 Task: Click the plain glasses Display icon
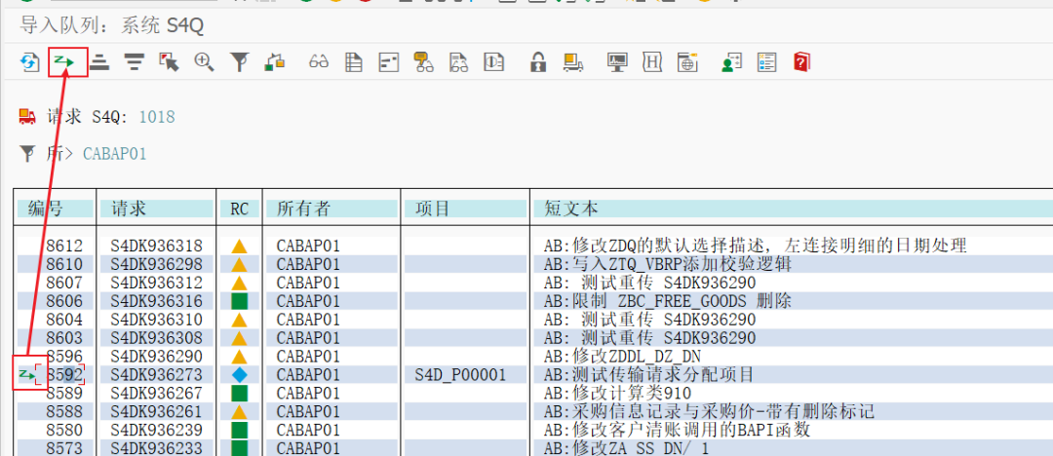click(x=319, y=62)
